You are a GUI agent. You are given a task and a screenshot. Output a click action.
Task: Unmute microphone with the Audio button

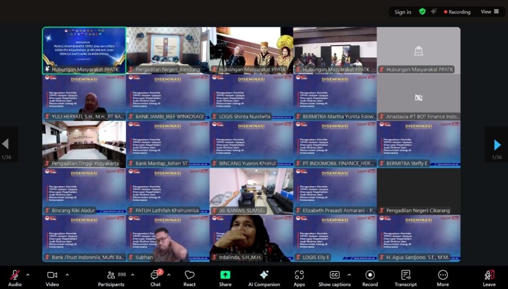[x=15, y=277]
